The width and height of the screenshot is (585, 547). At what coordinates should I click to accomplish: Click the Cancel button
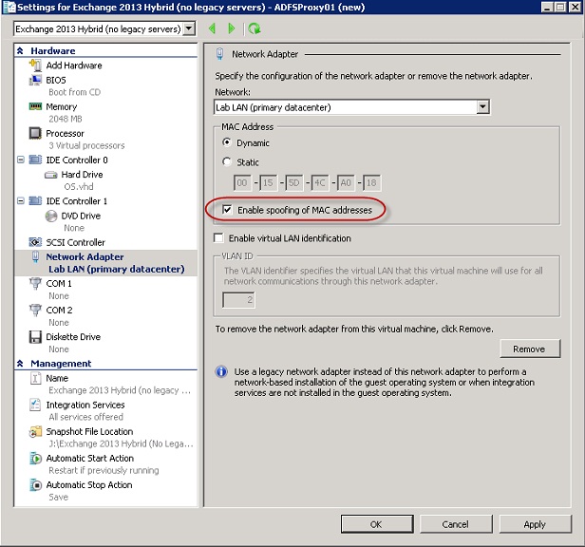click(456, 524)
